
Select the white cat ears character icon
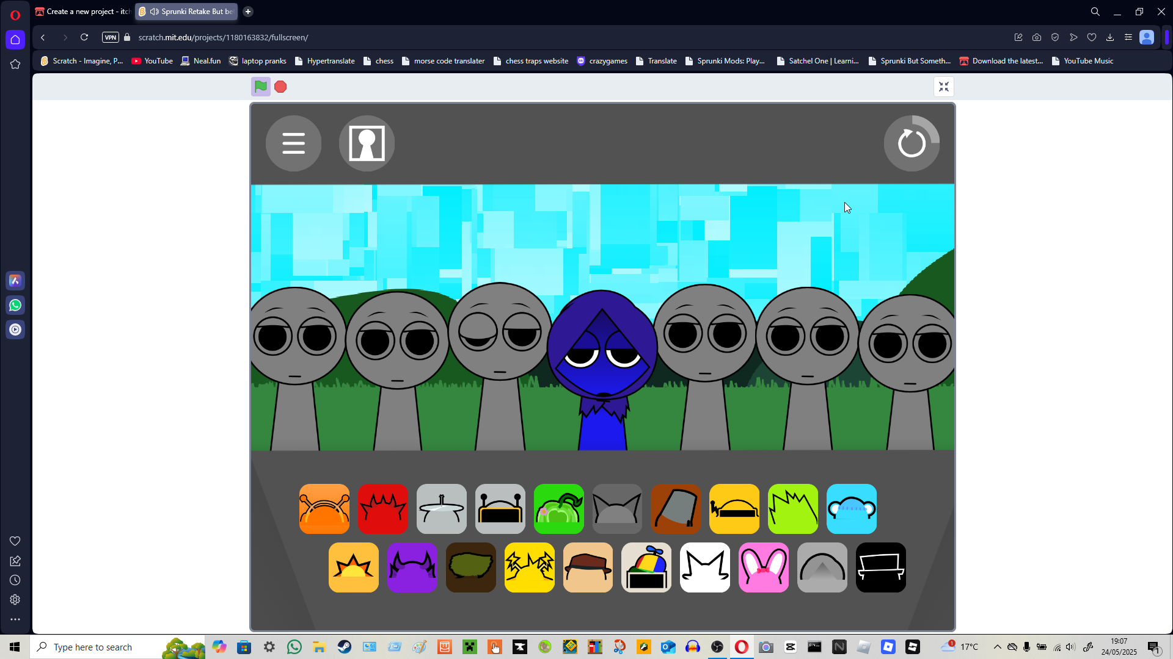click(x=705, y=567)
